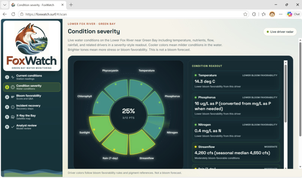Screen dimensions: 302x178
Task: Select the Chlorophyll radar wedge
Action: click(x=102, y=104)
